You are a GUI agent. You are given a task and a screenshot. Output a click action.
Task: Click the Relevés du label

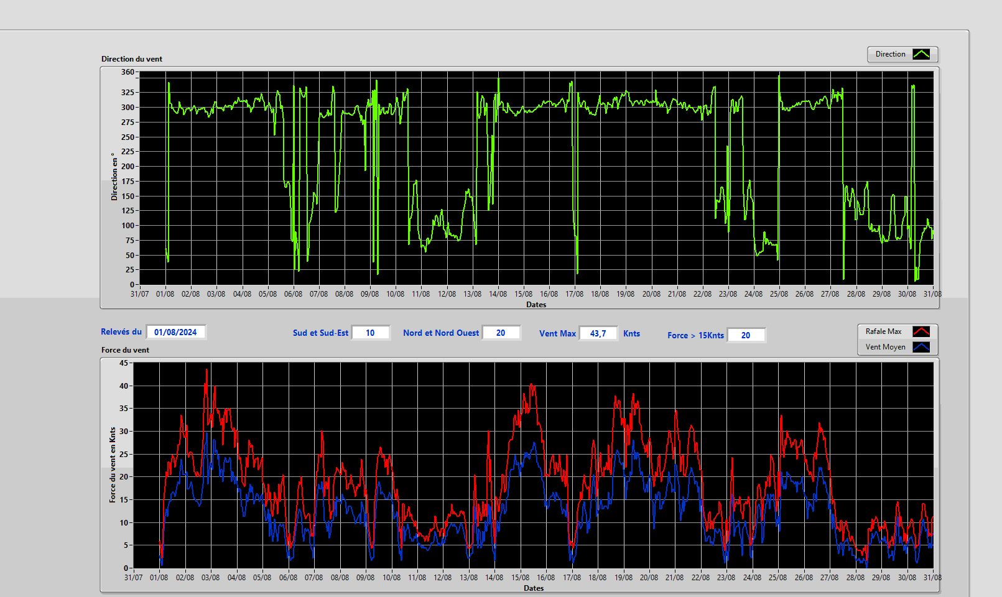pyautogui.click(x=121, y=332)
